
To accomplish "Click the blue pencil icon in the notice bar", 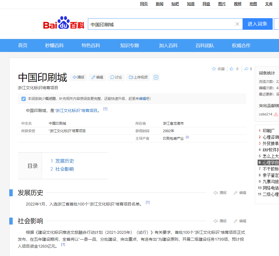I will click(23, 99).
